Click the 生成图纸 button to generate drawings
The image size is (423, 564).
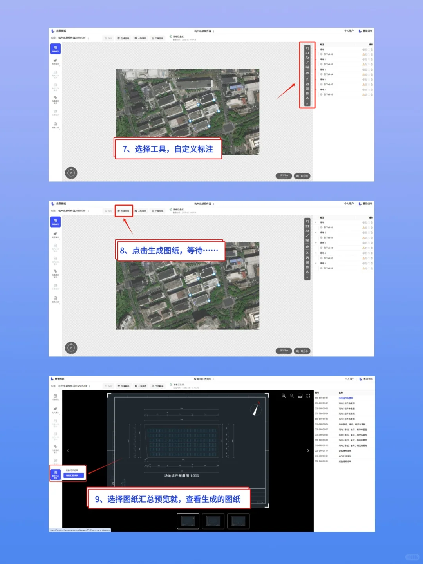[124, 211]
